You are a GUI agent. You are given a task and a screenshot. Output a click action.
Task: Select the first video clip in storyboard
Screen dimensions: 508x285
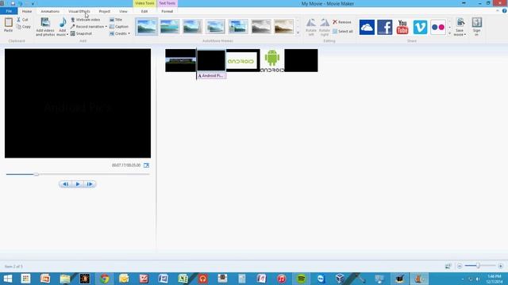click(180, 60)
